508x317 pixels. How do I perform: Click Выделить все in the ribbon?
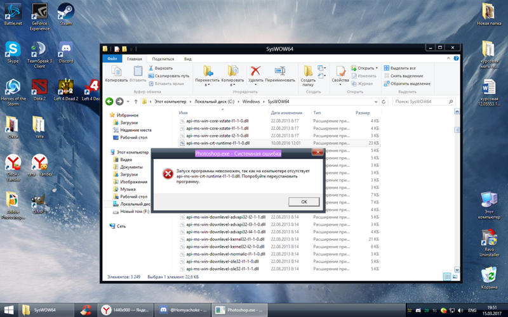(x=400, y=68)
